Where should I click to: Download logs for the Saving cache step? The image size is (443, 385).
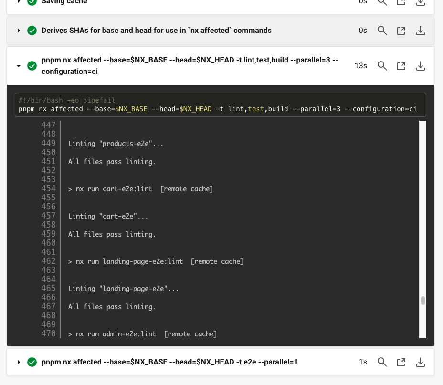pos(420,3)
